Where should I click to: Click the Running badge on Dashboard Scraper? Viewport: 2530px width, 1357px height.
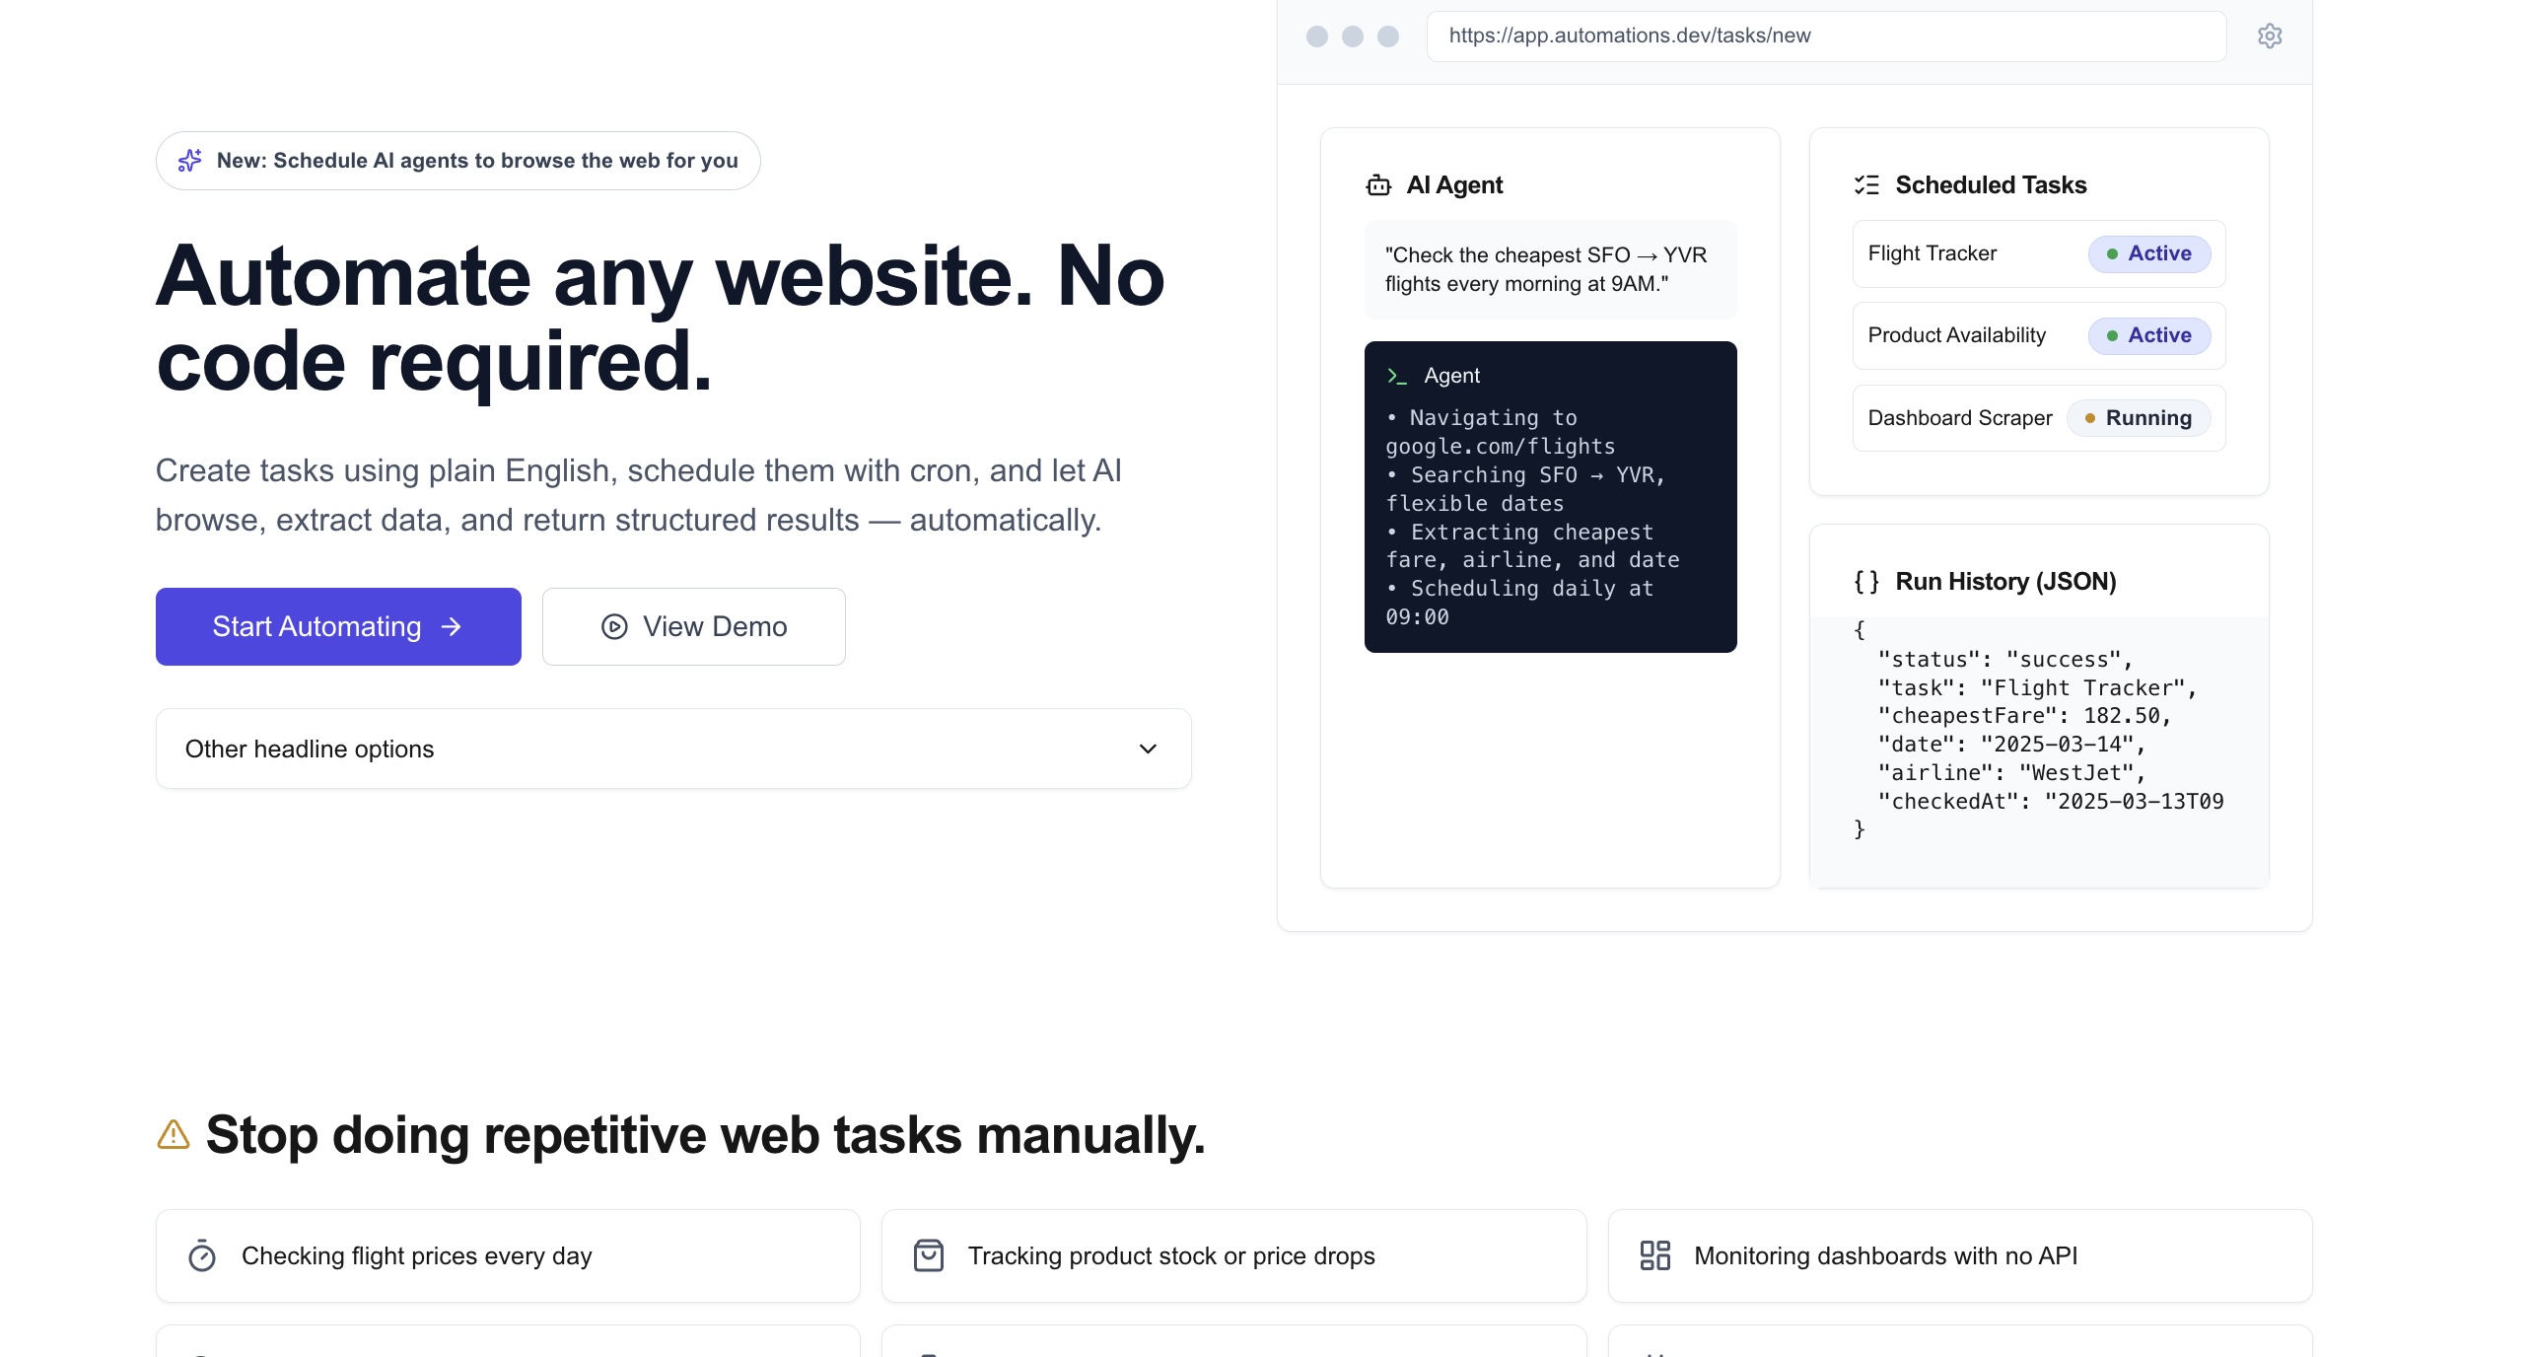(x=2138, y=418)
